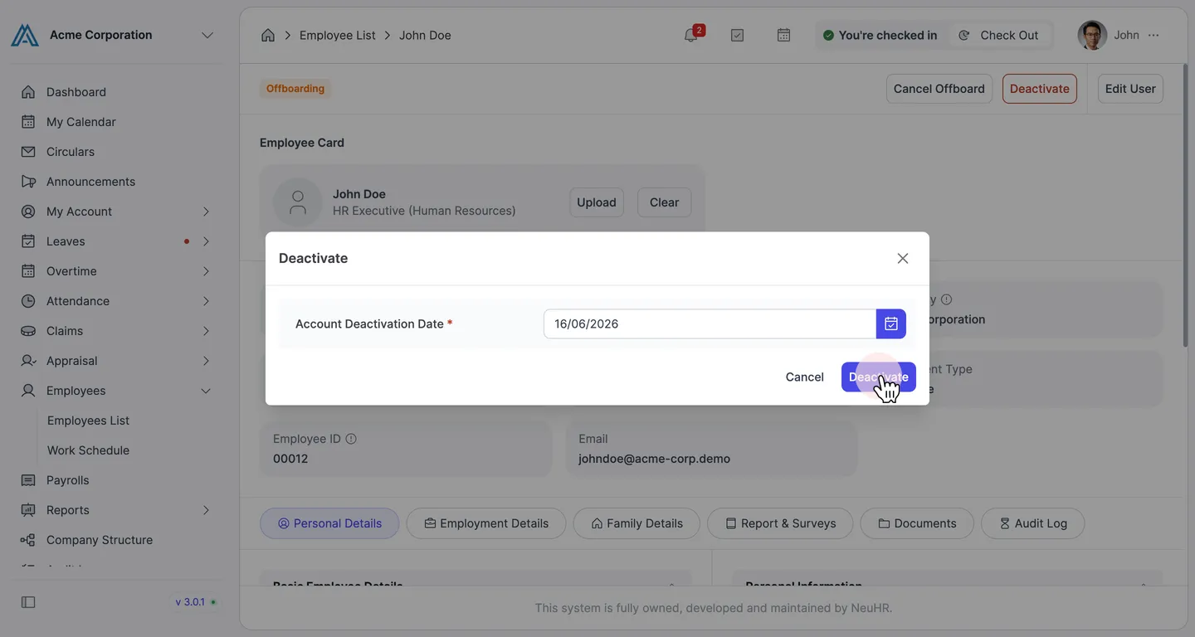The image size is (1195, 637).
Task: Click the Check Out button
Action: 999,36
